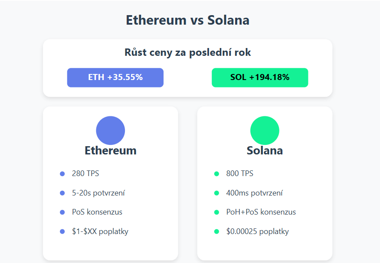Click the ETH +35.55% badge
This screenshot has height=263, width=380.
pos(115,78)
